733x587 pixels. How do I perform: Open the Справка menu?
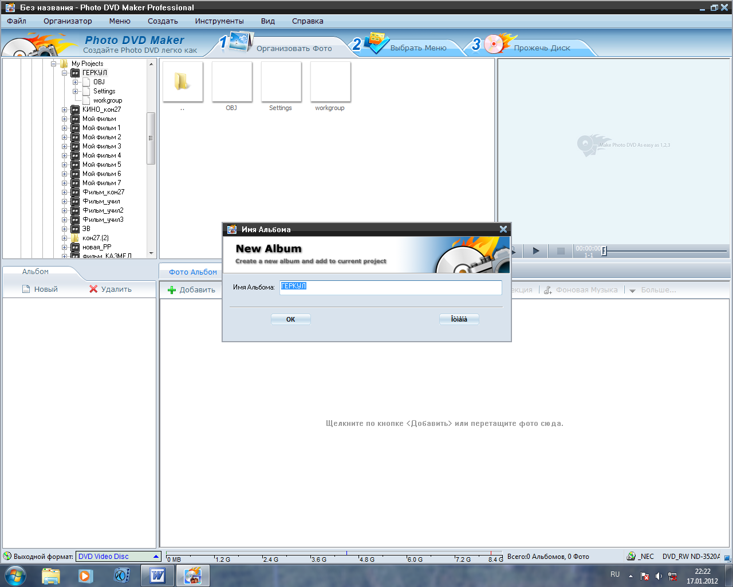click(308, 21)
